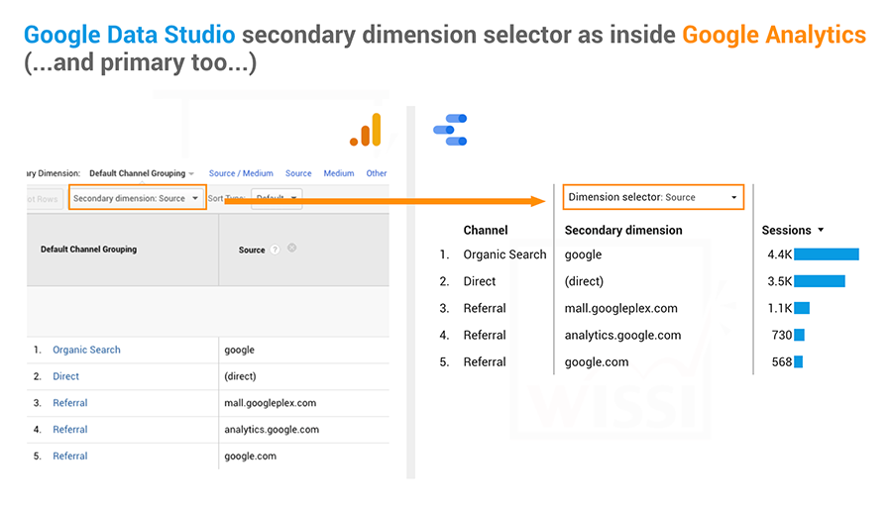The width and height of the screenshot is (892, 505).
Task: Click Default Channel Grouping column header
Action: tap(89, 250)
